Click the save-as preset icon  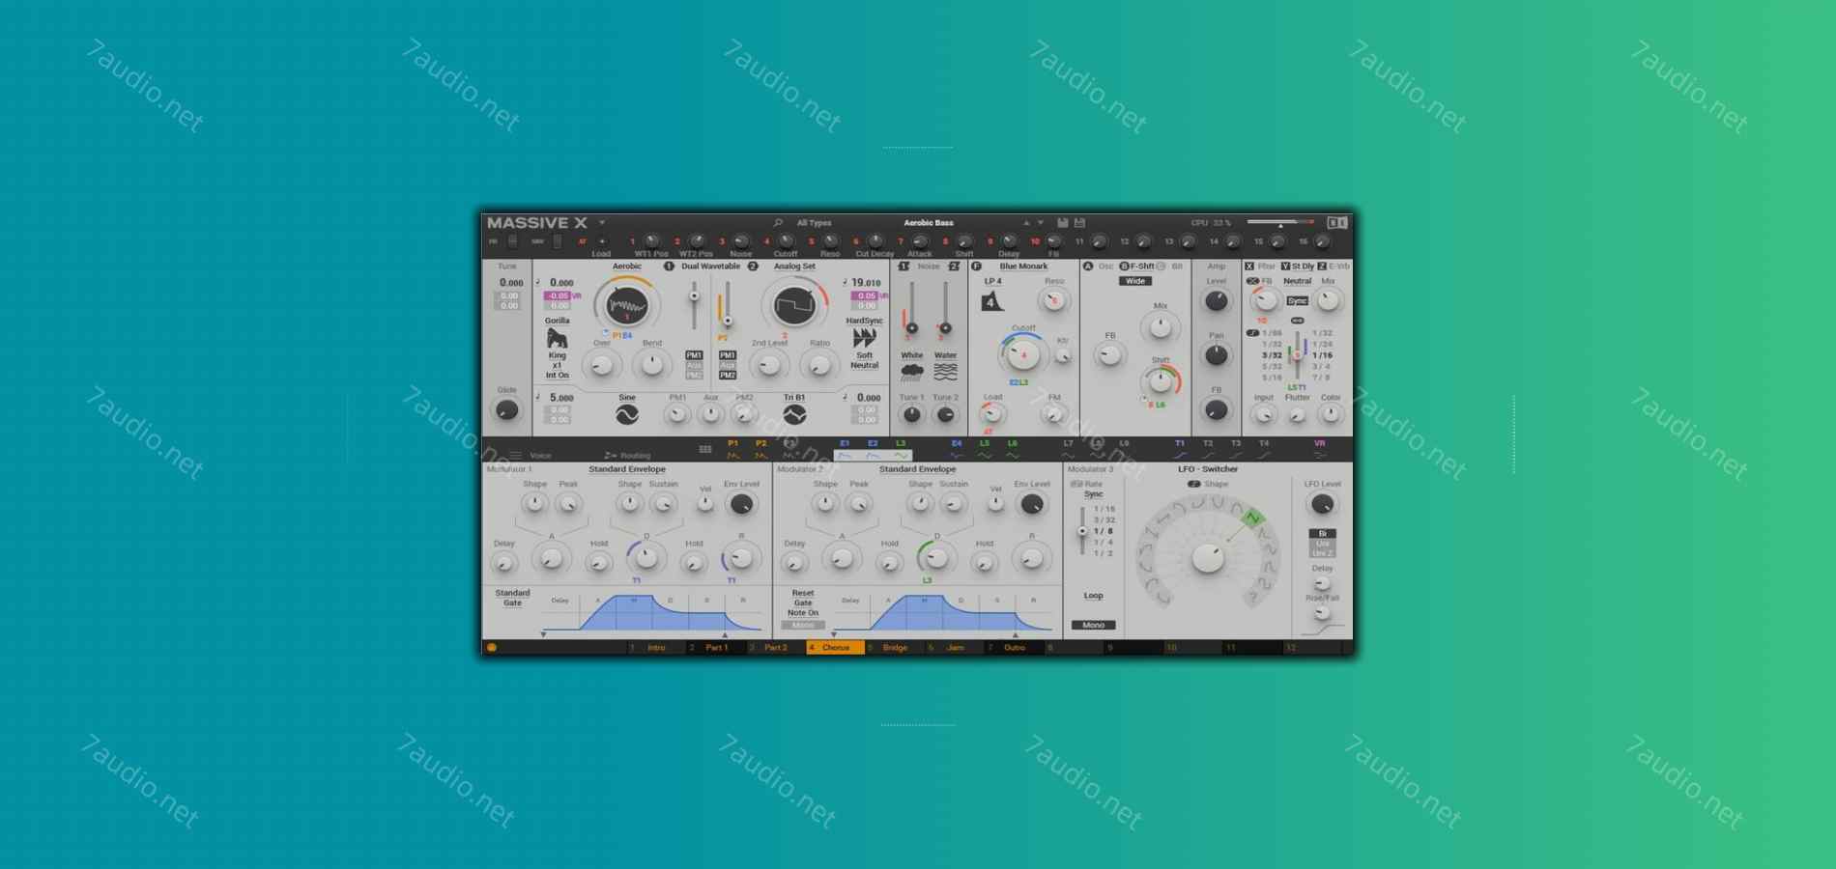point(1080,223)
